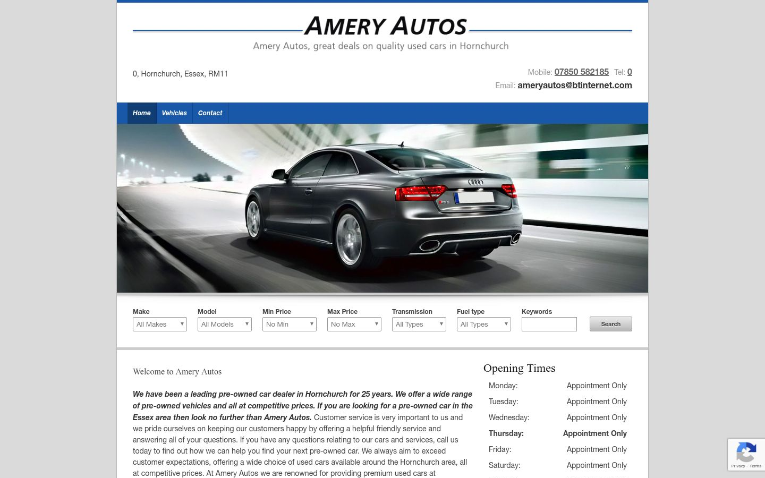Image resolution: width=765 pixels, height=478 pixels.
Task: Open the Contact navigation tab
Action: click(210, 113)
